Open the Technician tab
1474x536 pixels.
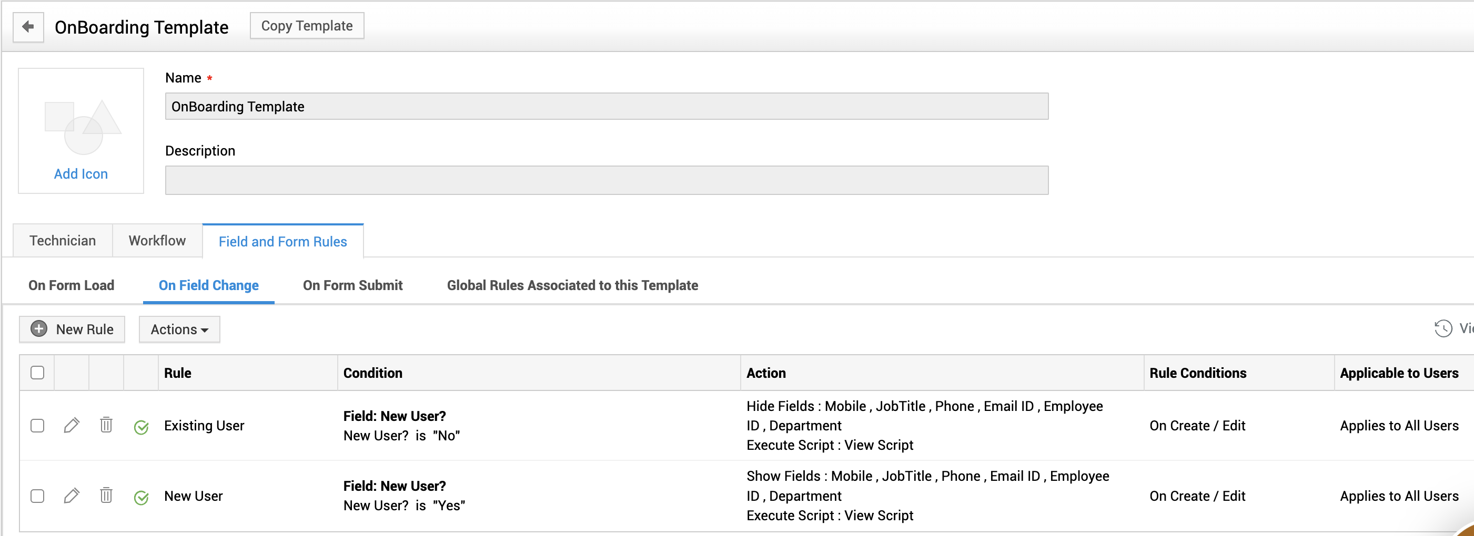point(63,241)
